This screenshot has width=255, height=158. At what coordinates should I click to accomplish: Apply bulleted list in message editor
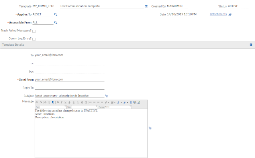(78, 102)
